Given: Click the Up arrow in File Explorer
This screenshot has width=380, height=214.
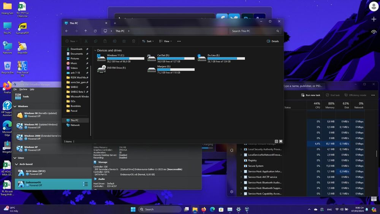Looking at the screenshot, I should (85, 31).
